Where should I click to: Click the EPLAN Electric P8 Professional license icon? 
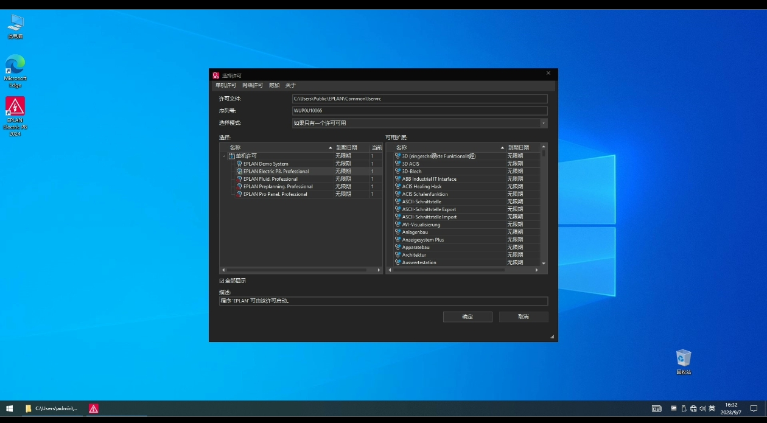[x=239, y=171]
